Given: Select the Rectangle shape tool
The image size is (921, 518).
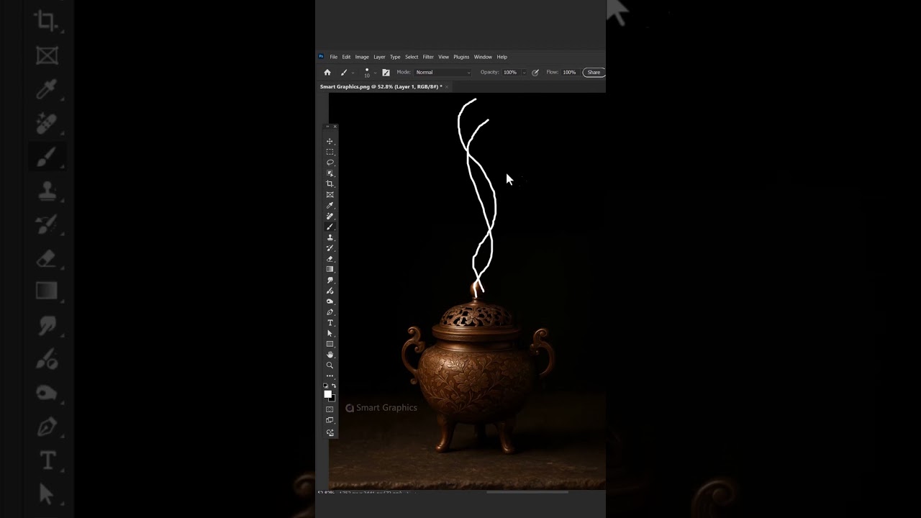Looking at the screenshot, I should tap(330, 344).
